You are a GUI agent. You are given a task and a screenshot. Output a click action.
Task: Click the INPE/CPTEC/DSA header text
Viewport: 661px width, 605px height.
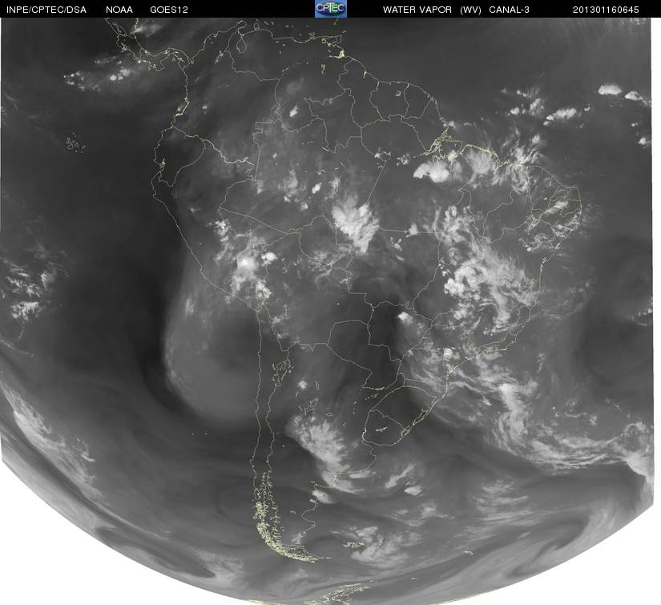[46, 10]
